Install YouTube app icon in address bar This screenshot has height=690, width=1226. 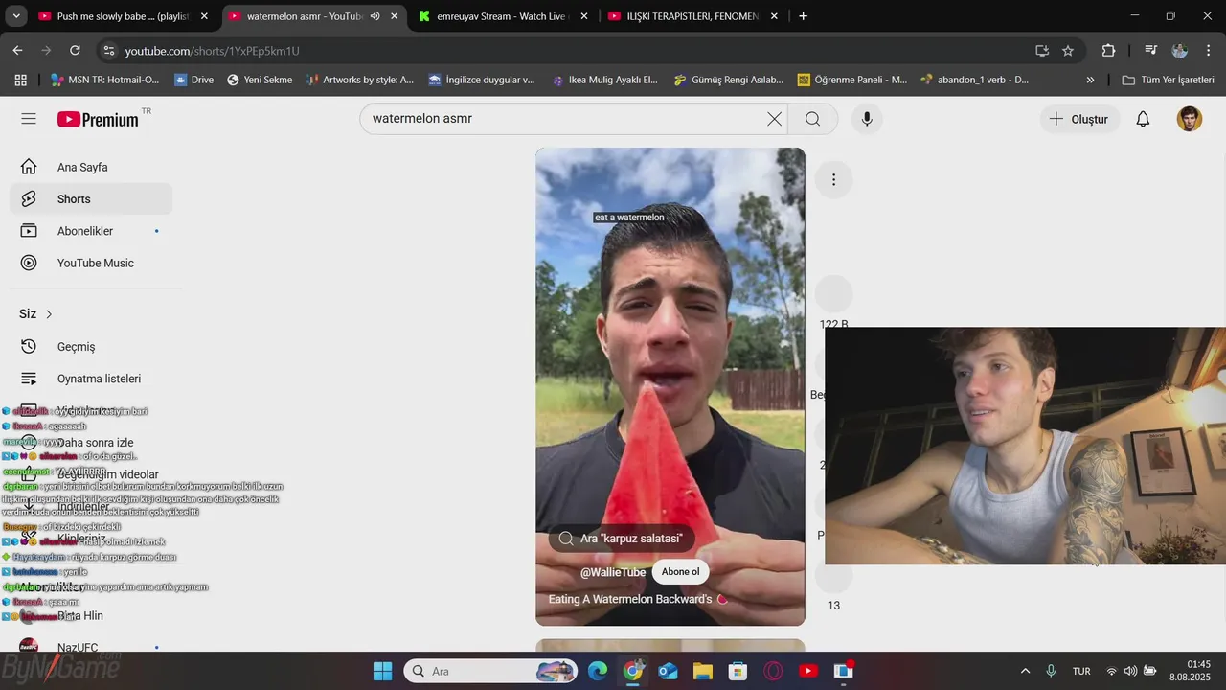click(1042, 50)
